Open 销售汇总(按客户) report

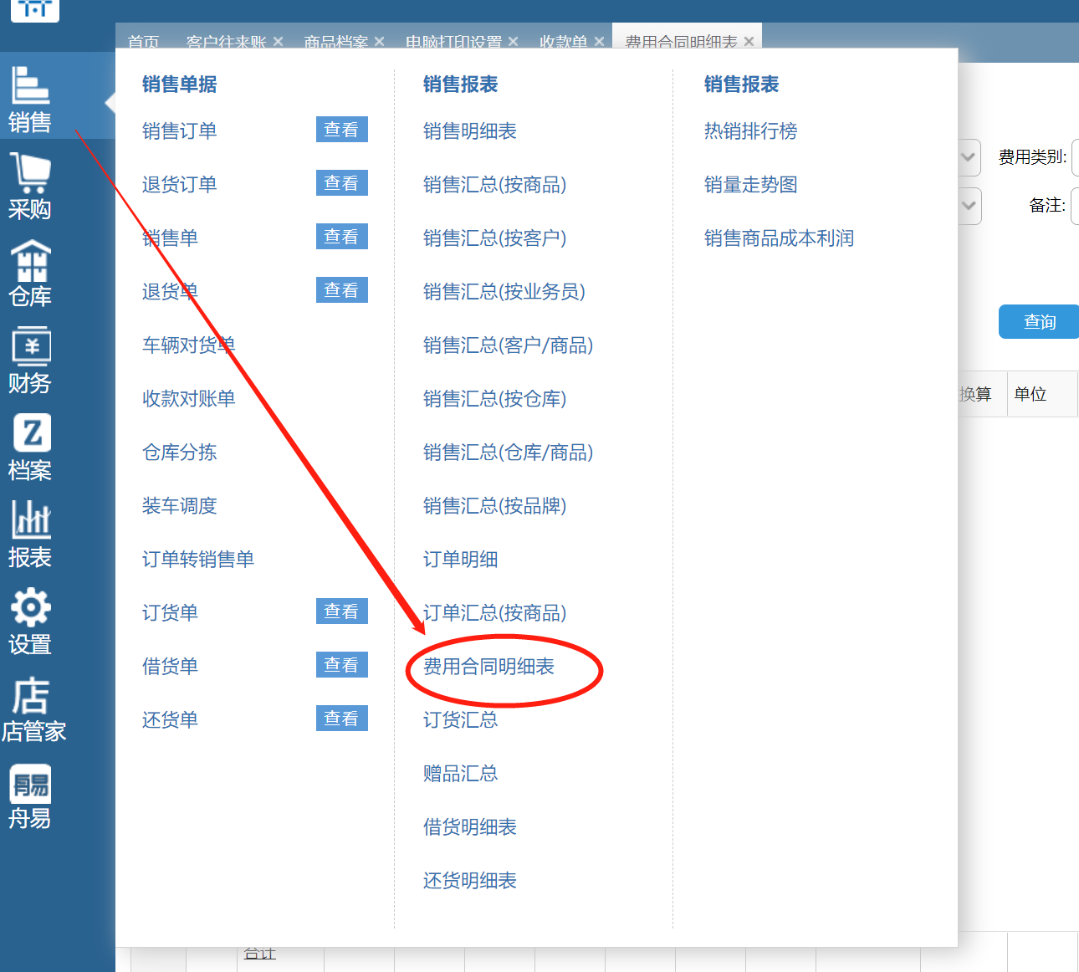(x=495, y=238)
